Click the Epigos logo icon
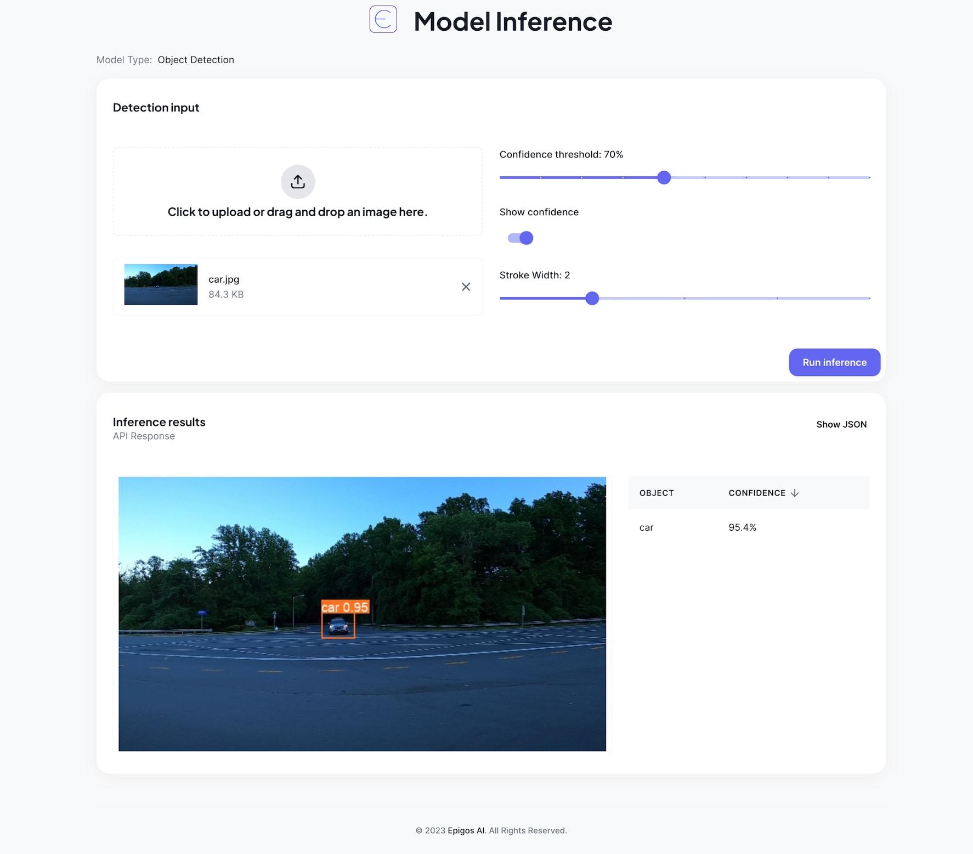 (383, 20)
